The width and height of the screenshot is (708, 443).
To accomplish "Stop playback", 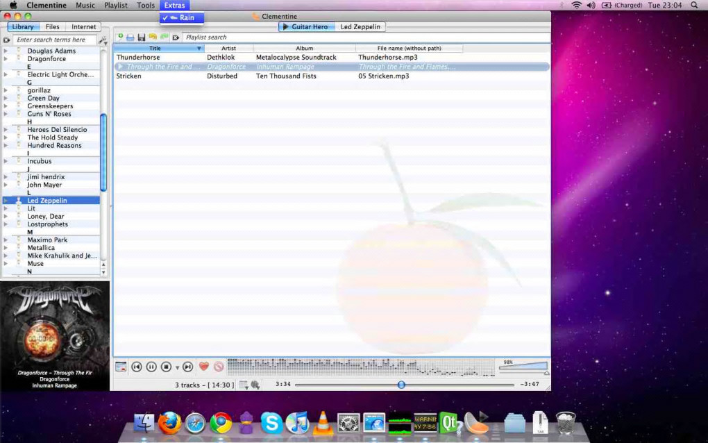I will pyautogui.click(x=166, y=367).
